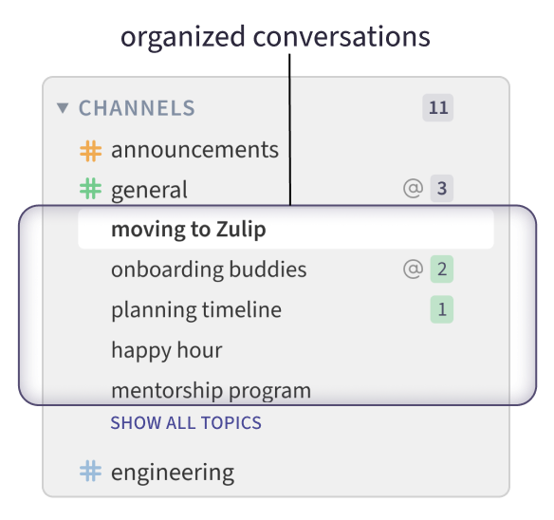554x520 pixels.
Task: Click the unread count 11 badge
Action: [x=438, y=107]
